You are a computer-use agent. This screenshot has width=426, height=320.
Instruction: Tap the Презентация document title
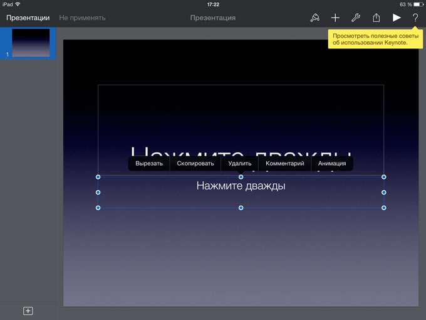pos(212,18)
